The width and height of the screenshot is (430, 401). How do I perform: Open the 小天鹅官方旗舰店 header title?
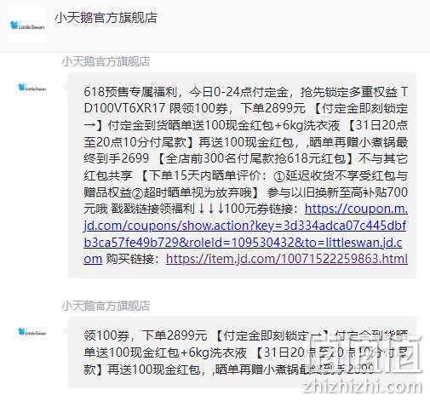(106, 18)
